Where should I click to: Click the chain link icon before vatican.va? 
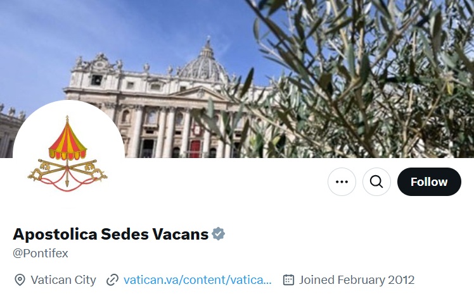[x=112, y=280]
